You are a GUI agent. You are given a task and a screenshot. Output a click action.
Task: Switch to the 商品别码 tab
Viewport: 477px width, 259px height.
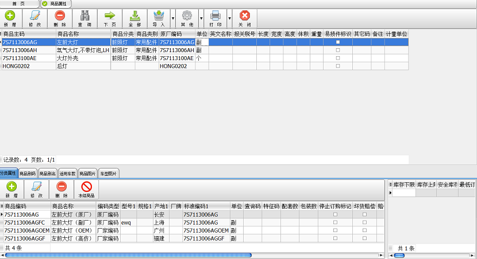point(28,173)
